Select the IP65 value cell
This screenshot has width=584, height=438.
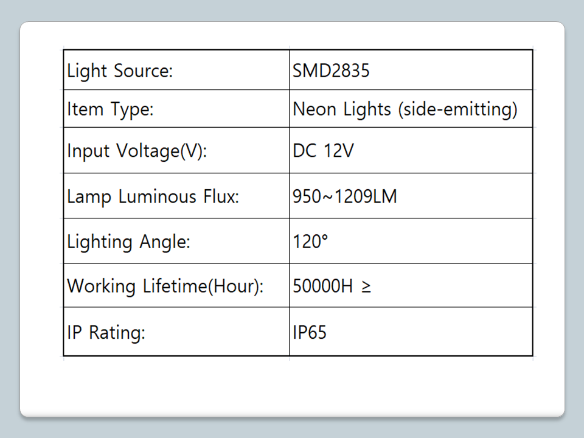pos(310,333)
